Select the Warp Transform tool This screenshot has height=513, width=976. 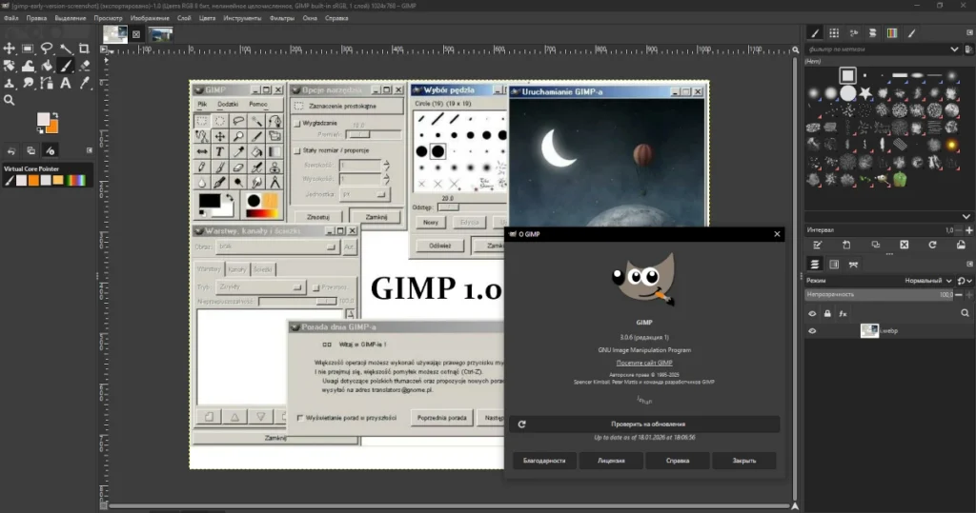(28, 66)
